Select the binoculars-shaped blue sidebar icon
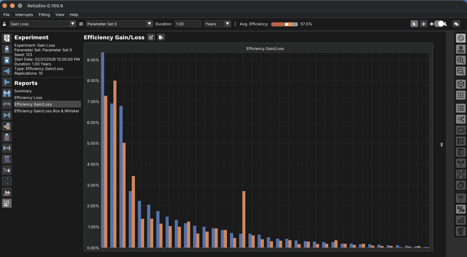 (7, 93)
